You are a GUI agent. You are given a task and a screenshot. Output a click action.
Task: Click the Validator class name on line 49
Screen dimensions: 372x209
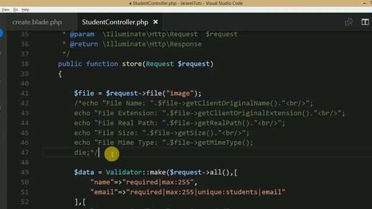point(124,172)
